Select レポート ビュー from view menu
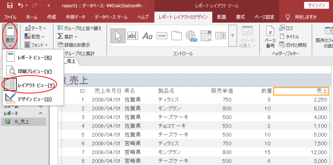The width and height of the screenshot is (333, 165). coord(33,58)
